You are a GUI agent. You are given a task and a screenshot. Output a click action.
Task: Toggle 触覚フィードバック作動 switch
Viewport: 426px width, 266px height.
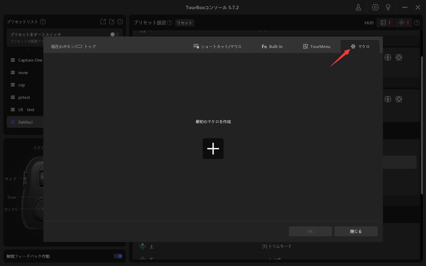pos(118,256)
